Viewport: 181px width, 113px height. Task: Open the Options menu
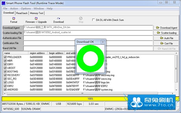[x=26, y=9]
